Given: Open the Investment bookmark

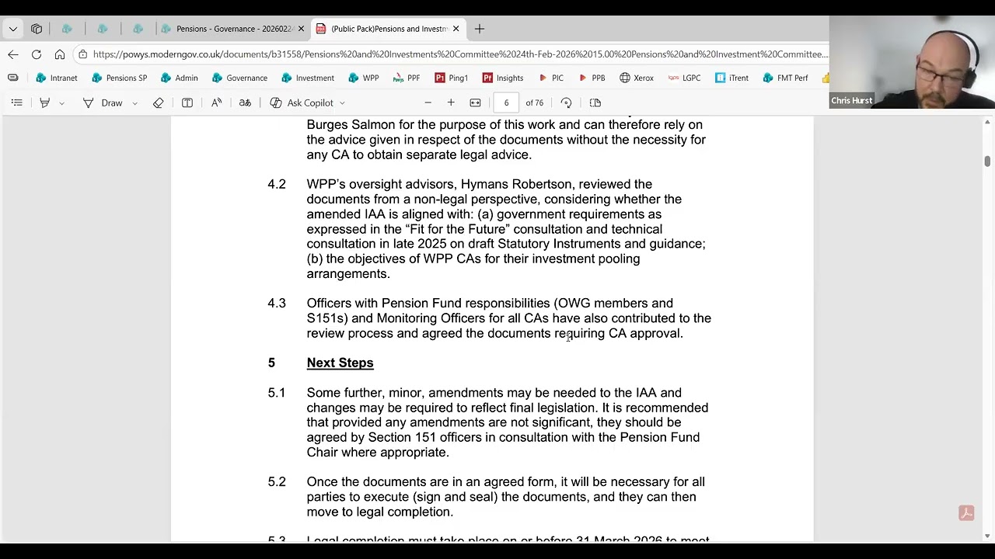Looking at the screenshot, I should pos(308,78).
